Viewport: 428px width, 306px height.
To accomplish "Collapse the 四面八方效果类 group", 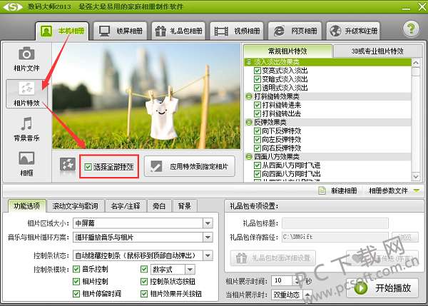I will coord(249,157).
